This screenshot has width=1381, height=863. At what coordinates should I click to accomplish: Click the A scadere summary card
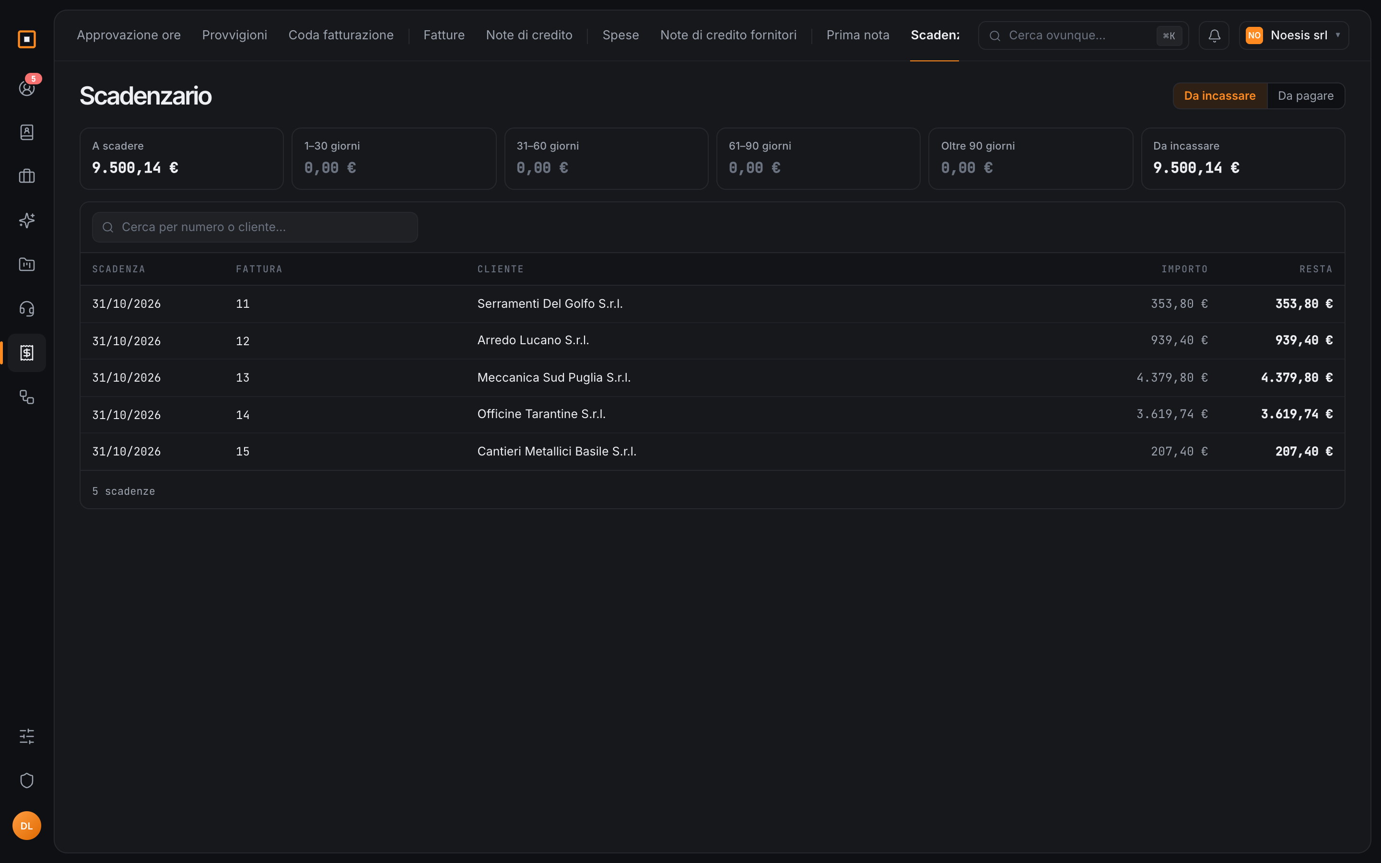coord(181,159)
